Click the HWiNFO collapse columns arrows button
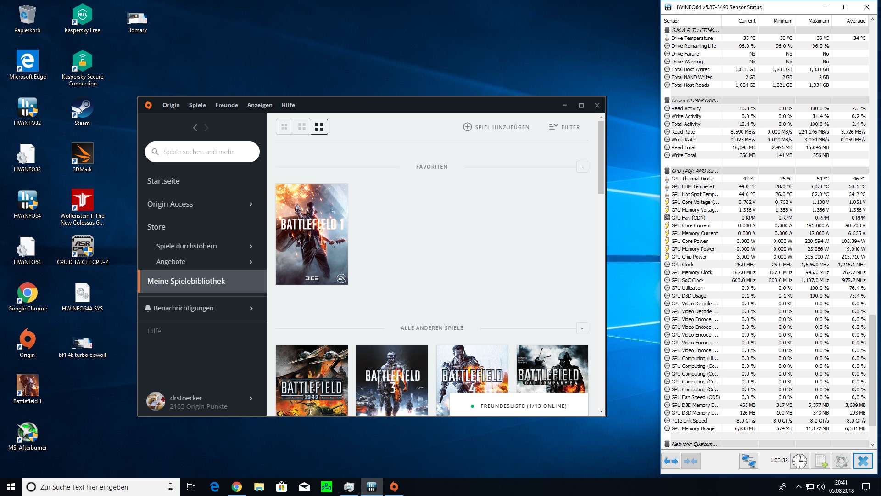Screen dimensions: 881x496 691,461
